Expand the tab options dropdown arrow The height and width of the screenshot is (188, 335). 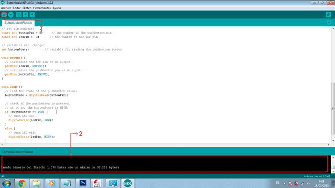point(329,22)
